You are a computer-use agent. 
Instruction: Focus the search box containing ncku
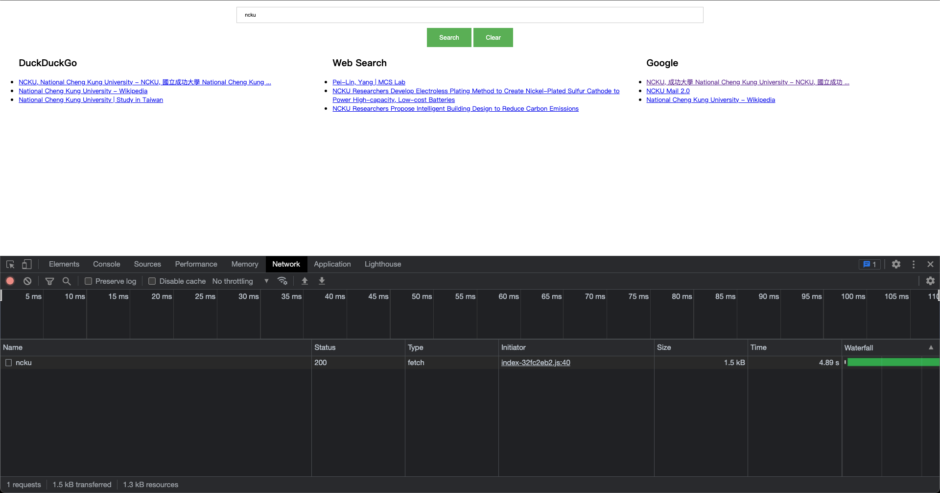point(470,15)
